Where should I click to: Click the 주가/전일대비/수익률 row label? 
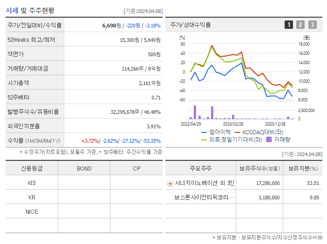click(34, 26)
